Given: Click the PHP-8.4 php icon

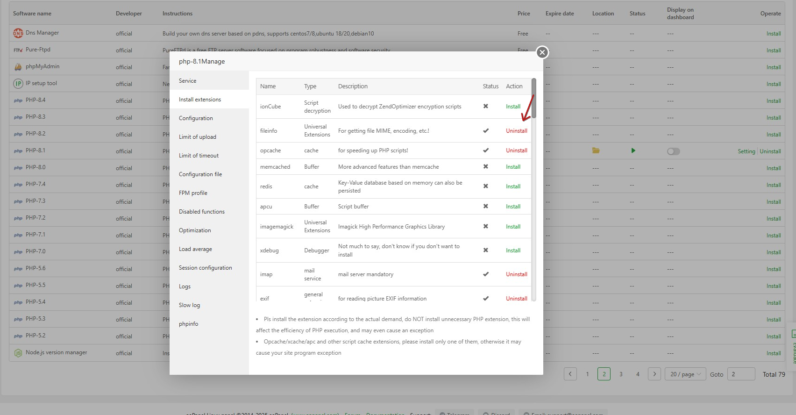Looking at the screenshot, I should pyautogui.click(x=18, y=100).
